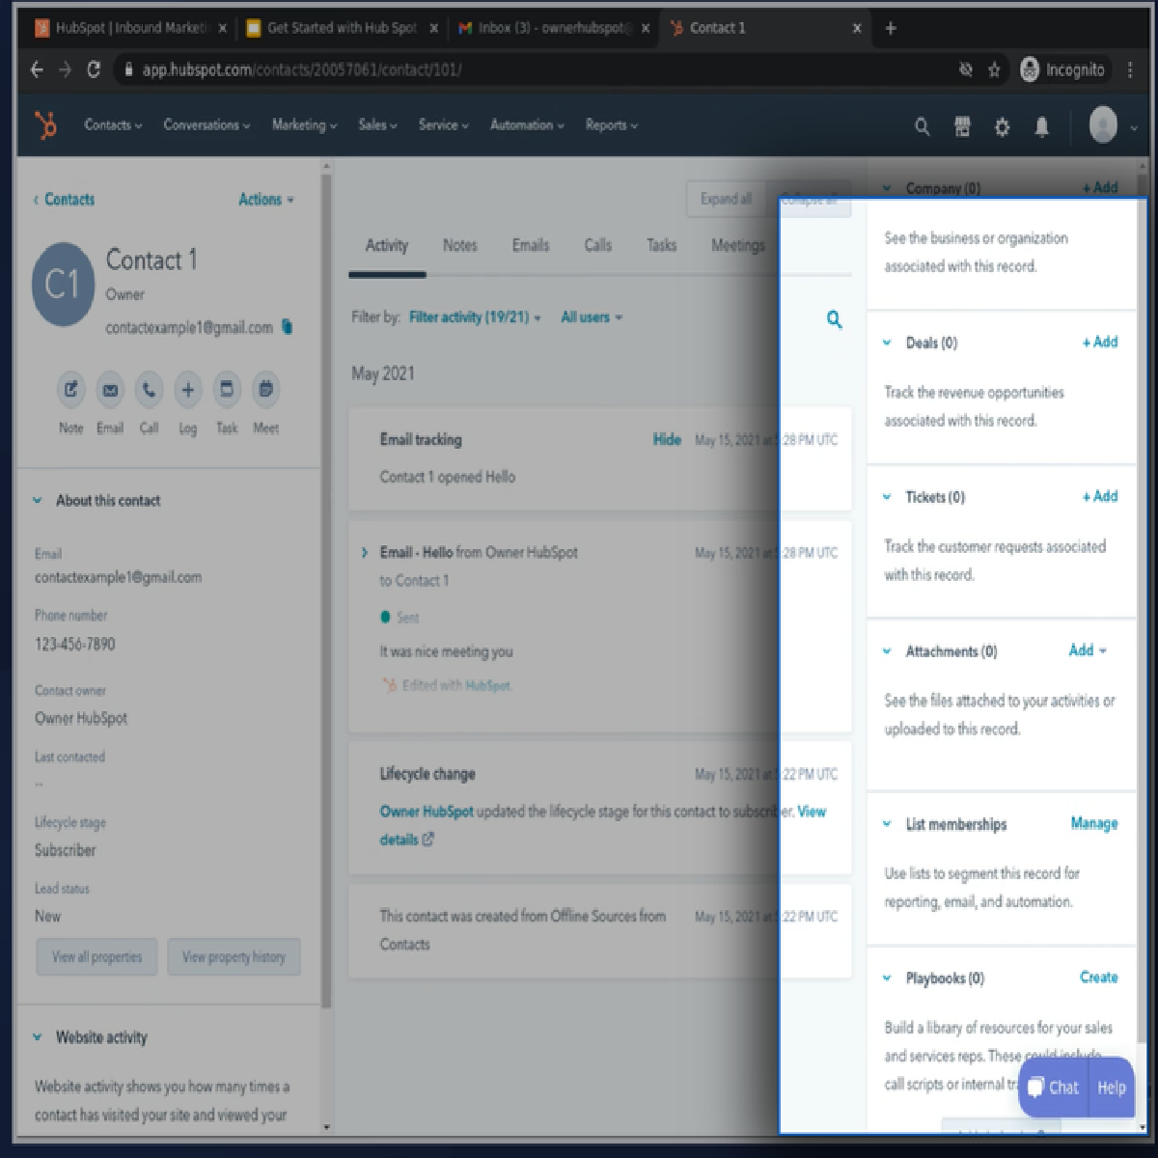Image resolution: width=1158 pixels, height=1158 pixels.
Task: Open the notifications bell
Action: coord(1041,126)
